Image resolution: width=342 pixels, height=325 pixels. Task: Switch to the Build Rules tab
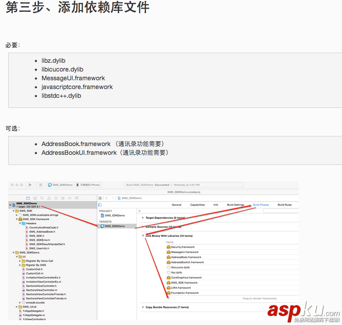[285, 205]
